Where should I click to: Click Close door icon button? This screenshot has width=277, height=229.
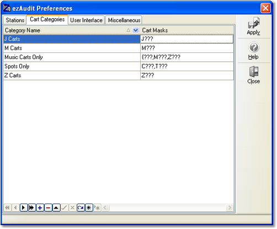(x=254, y=75)
